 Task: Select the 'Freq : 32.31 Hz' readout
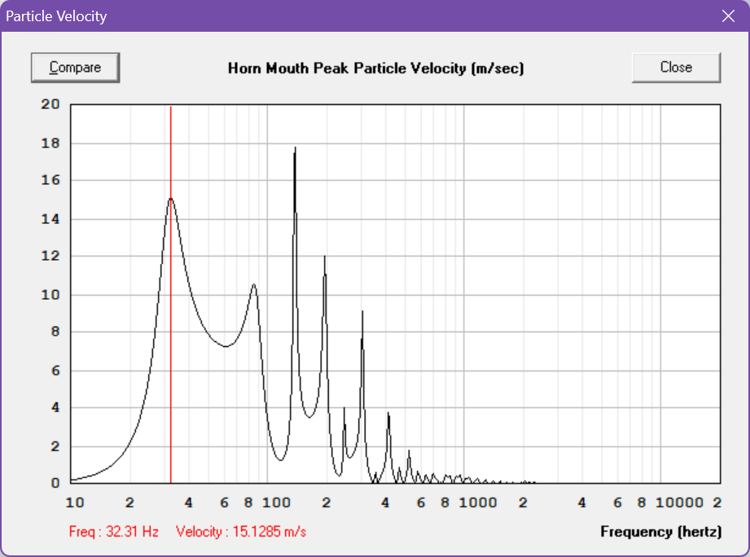click(x=114, y=532)
